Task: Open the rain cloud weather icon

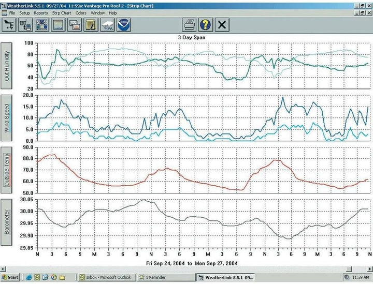Action: click(x=107, y=25)
